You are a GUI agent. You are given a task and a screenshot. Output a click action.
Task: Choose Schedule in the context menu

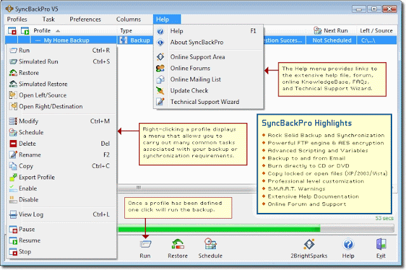61,132
